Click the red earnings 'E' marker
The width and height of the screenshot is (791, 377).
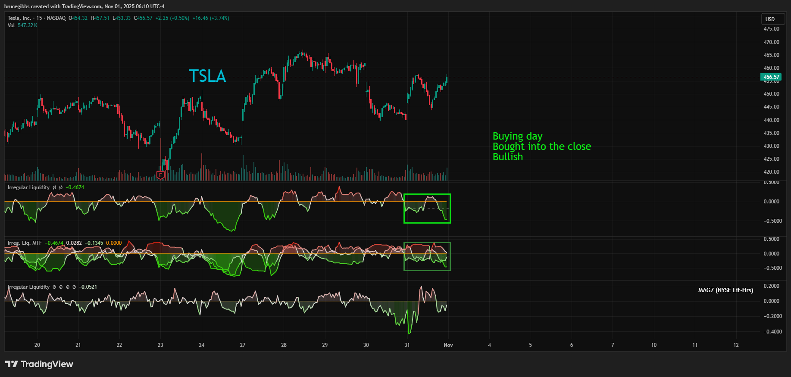[x=160, y=175]
